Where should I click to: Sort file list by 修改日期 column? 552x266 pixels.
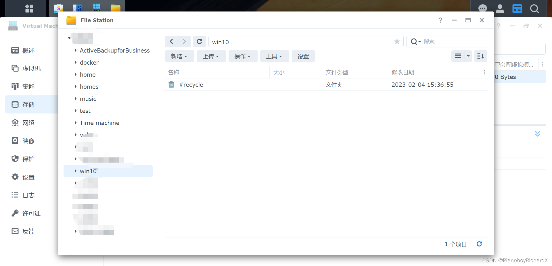point(434,72)
